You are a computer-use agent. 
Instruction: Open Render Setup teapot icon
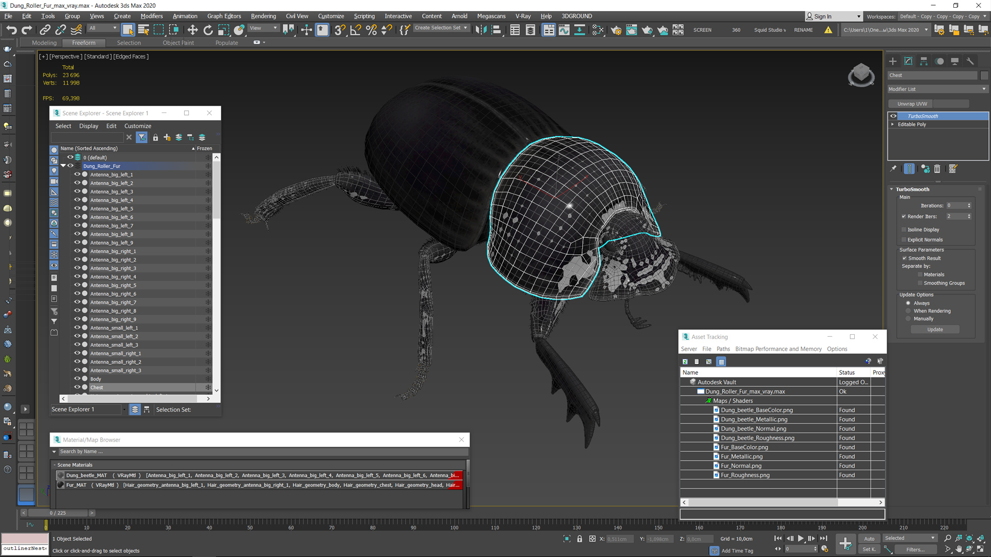click(x=616, y=30)
